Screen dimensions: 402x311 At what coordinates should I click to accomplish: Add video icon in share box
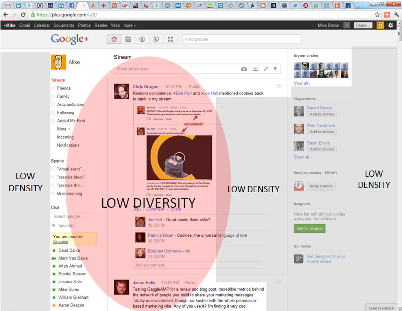tap(255, 69)
